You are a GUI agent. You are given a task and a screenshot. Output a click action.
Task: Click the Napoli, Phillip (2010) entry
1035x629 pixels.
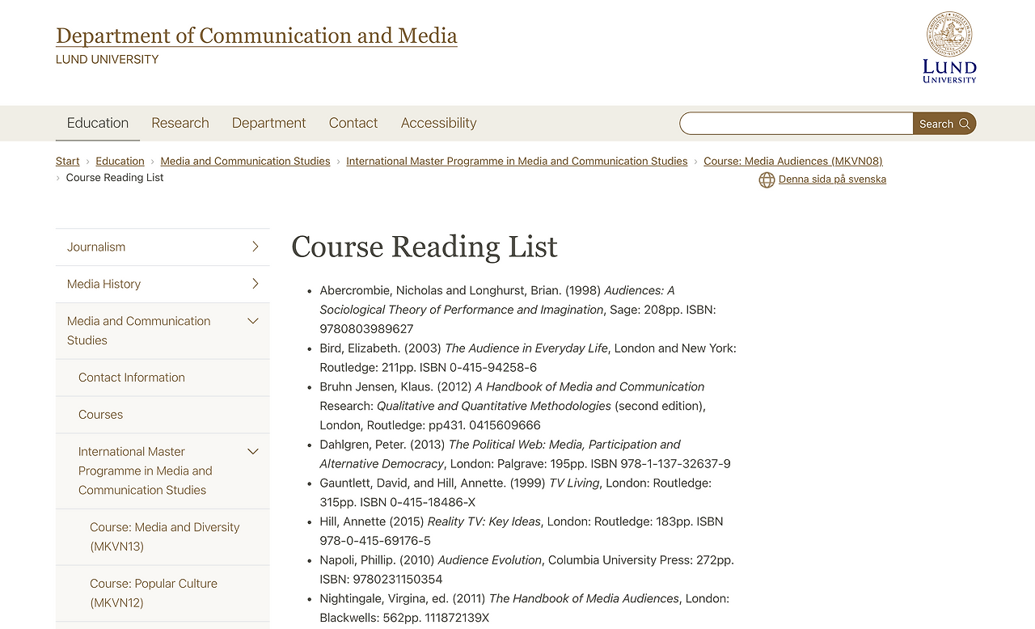click(526, 569)
